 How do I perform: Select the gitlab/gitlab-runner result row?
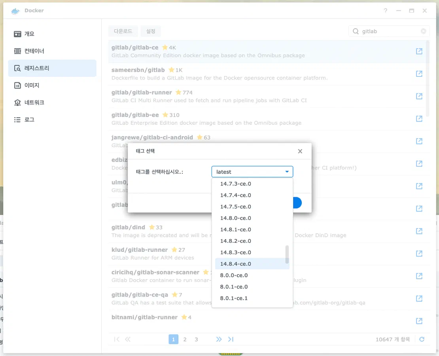point(269,97)
